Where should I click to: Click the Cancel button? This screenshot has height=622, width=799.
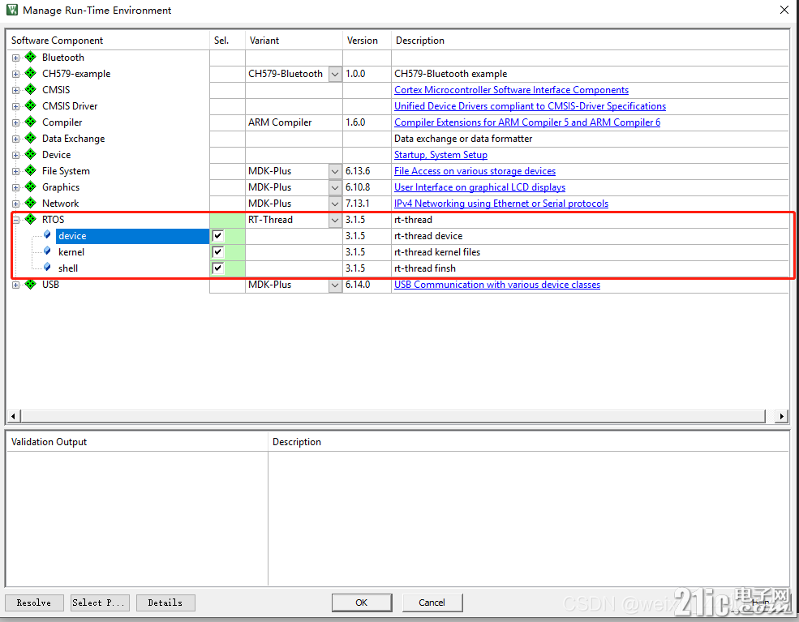[432, 603]
